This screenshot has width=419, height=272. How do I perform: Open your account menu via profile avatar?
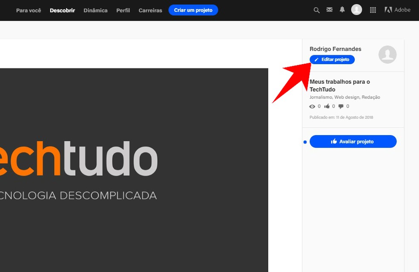pyautogui.click(x=356, y=9)
